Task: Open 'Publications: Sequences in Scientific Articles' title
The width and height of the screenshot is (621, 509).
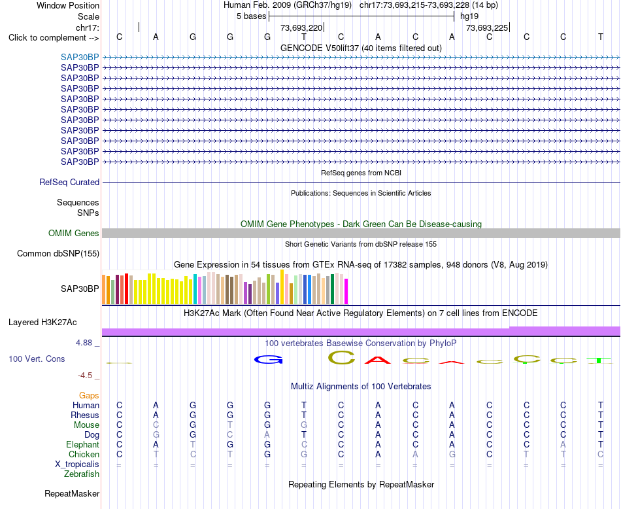Action: 361,193
